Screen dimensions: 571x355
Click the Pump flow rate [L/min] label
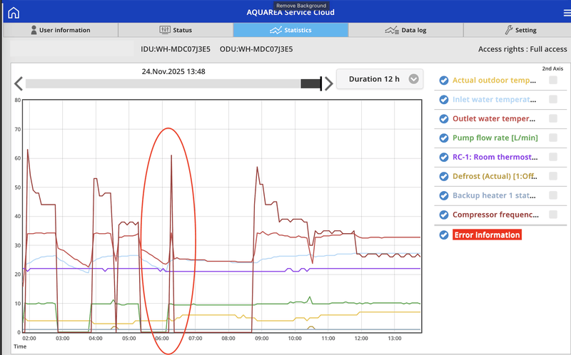[x=495, y=138]
